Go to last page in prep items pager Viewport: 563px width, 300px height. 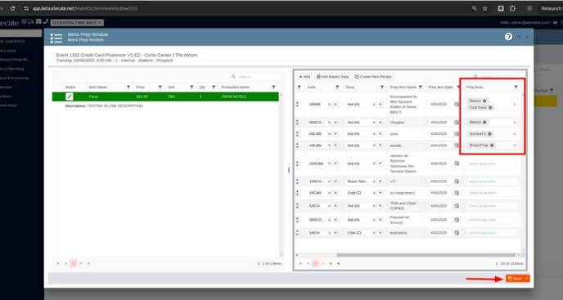point(338,264)
